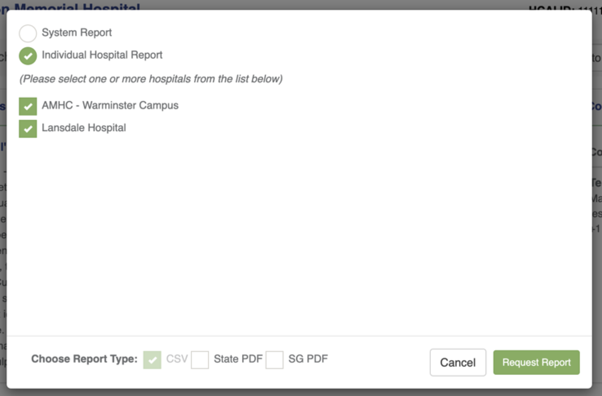Click the 'Individual Hospital Report' label text

pos(102,55)
